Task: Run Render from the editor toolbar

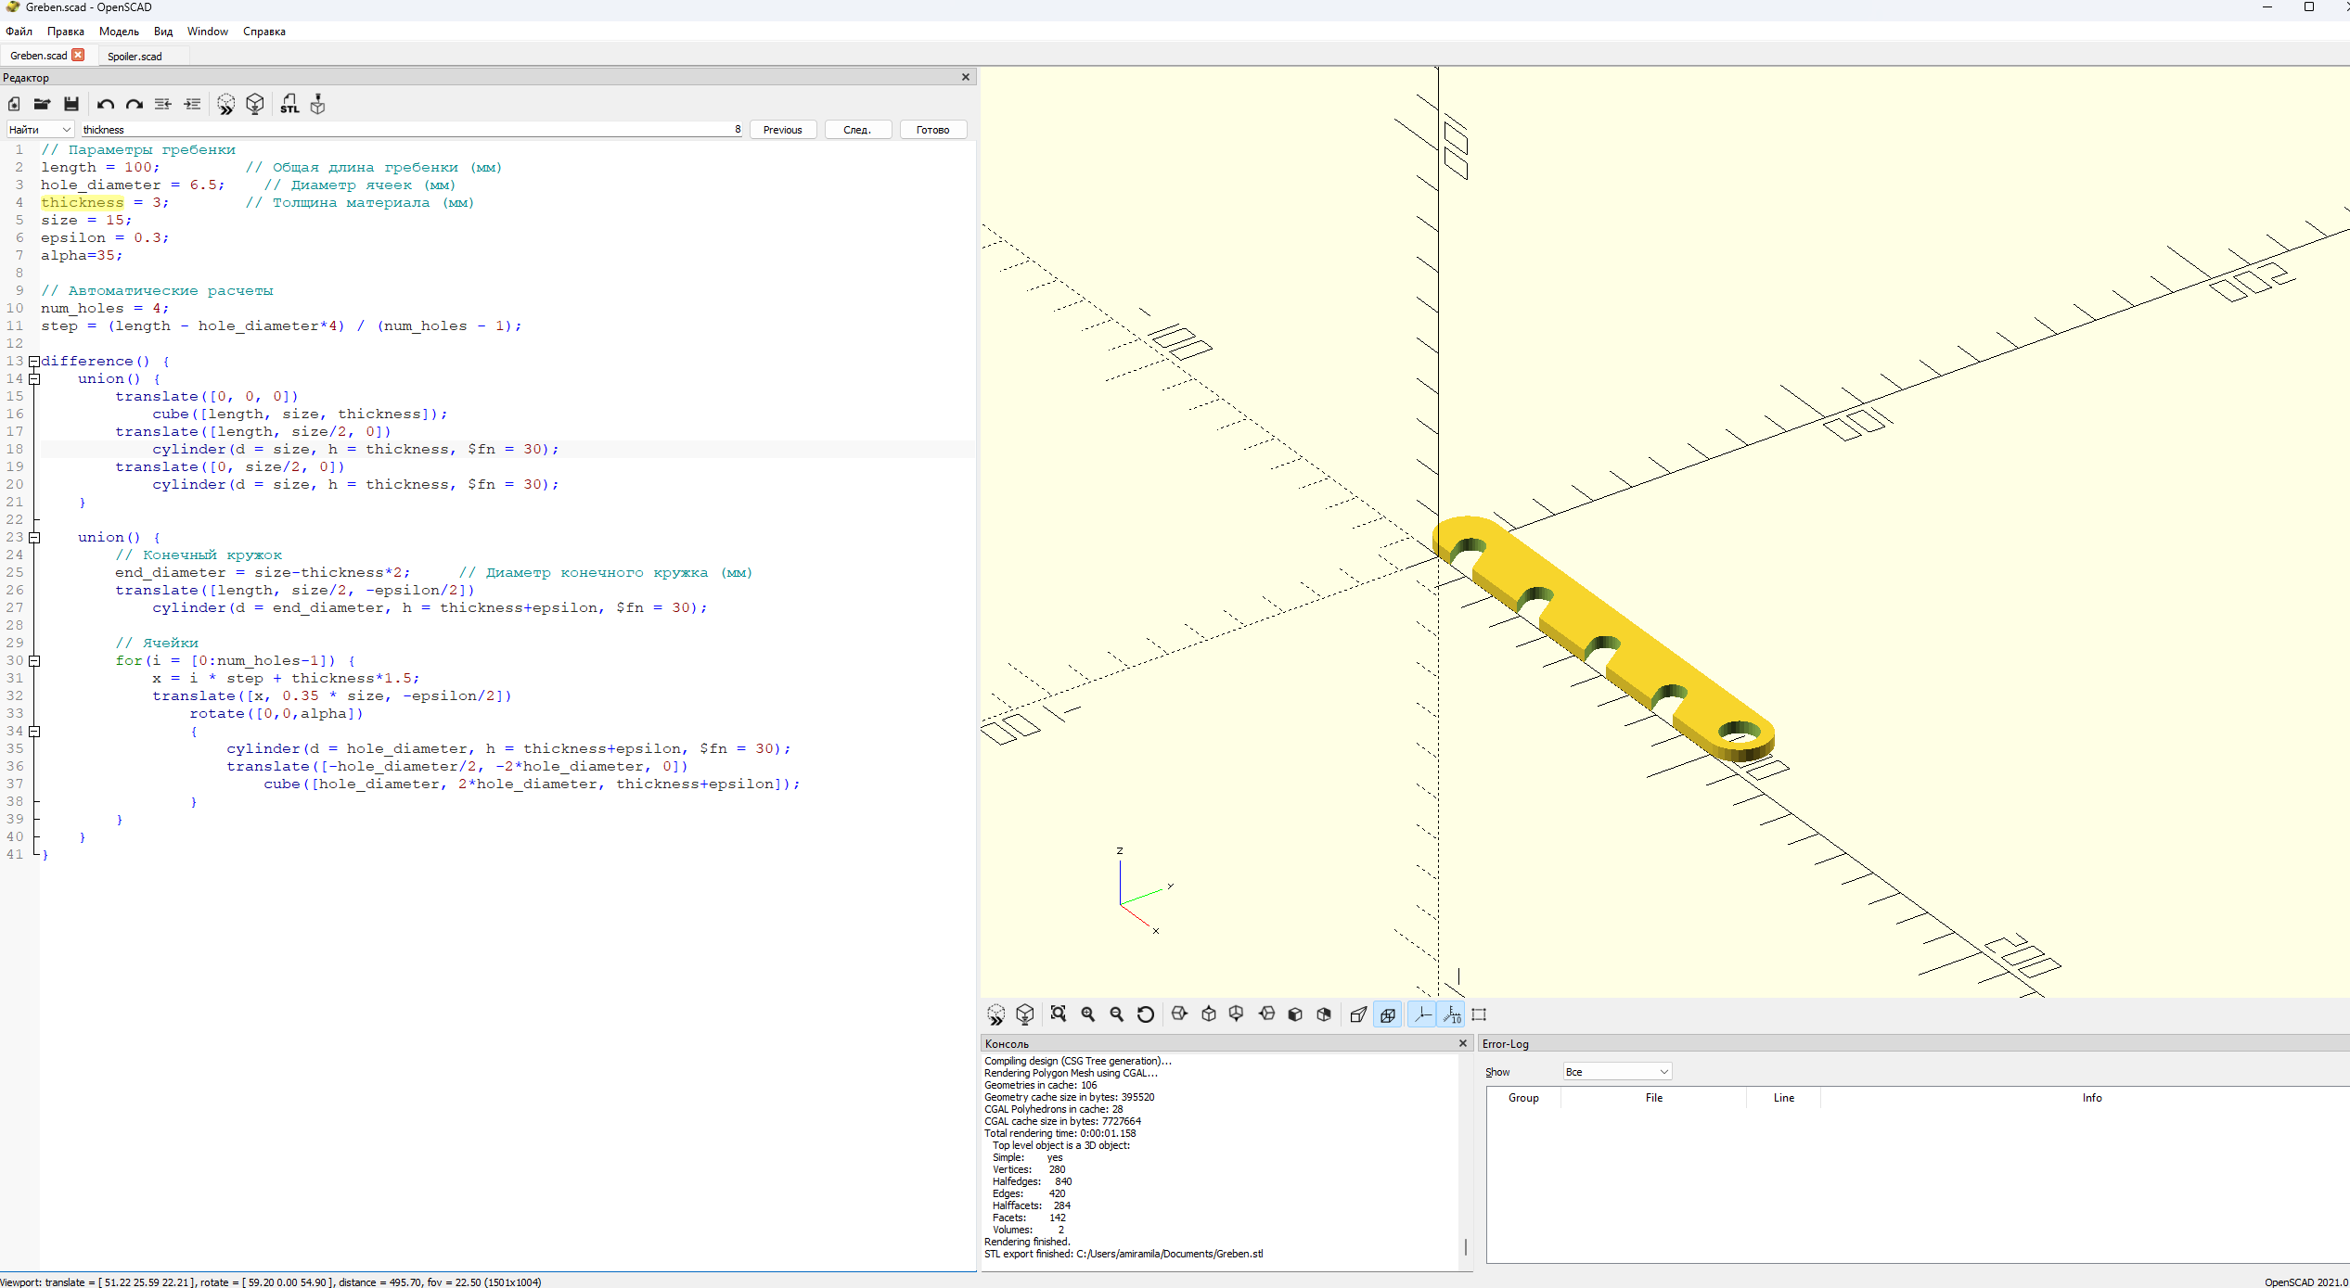Action: click(x=255, y=104)
